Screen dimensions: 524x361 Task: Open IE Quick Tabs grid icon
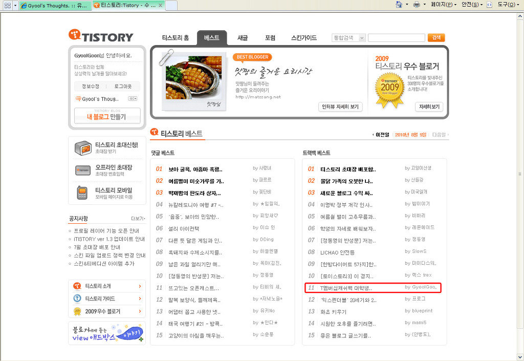pos(7,5)
